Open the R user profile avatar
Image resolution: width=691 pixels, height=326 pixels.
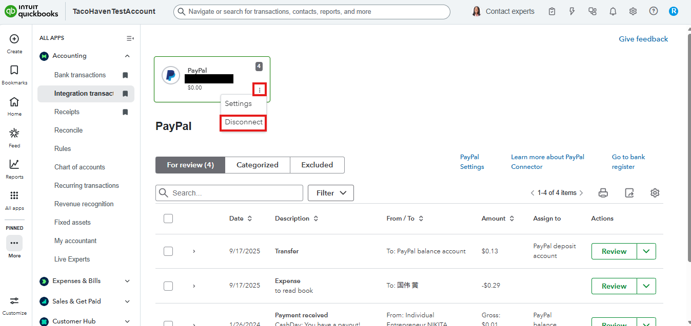point(674,11)
